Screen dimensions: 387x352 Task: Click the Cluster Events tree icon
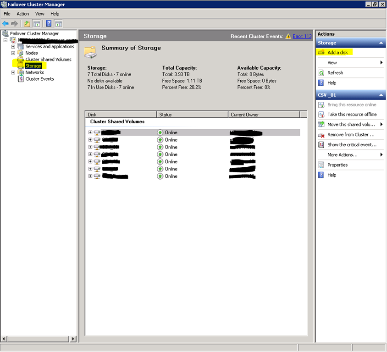[x=21, y=79]
